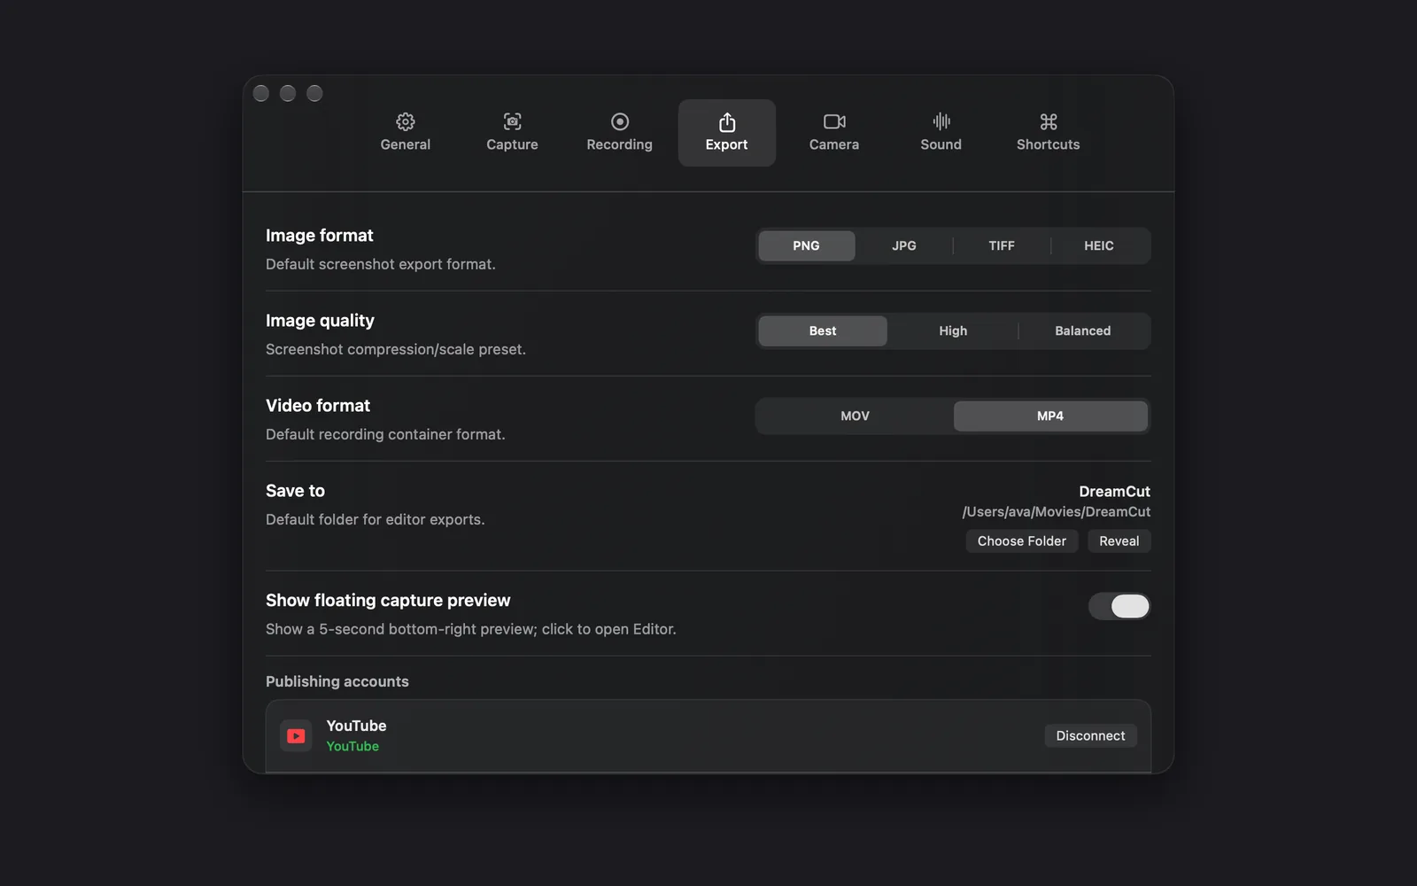Viewport: 1417px width, 886px height.
Task: Open the Recording tab
Action: coord(619,133)
